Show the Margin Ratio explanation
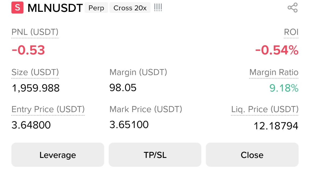 click(x=274, y=72)
